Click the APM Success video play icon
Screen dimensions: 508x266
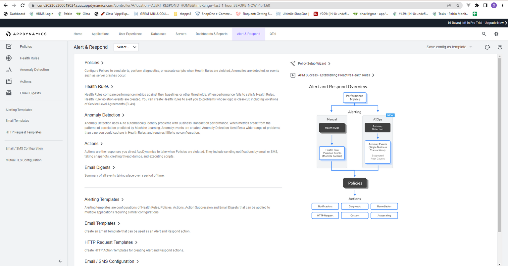293,75
